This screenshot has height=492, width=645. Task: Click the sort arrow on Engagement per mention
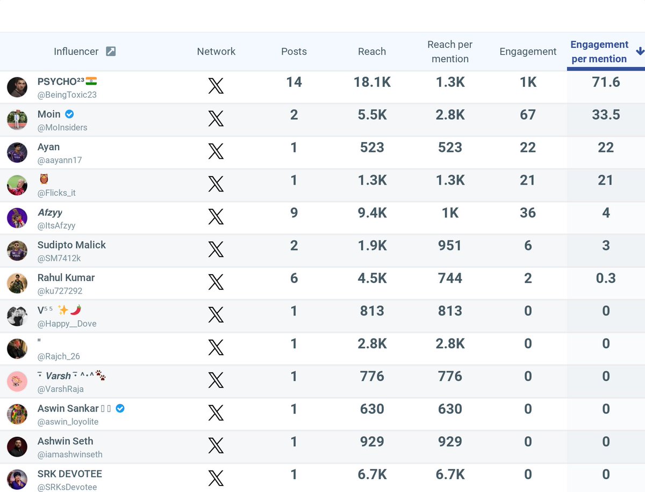(x=640, y=52)
